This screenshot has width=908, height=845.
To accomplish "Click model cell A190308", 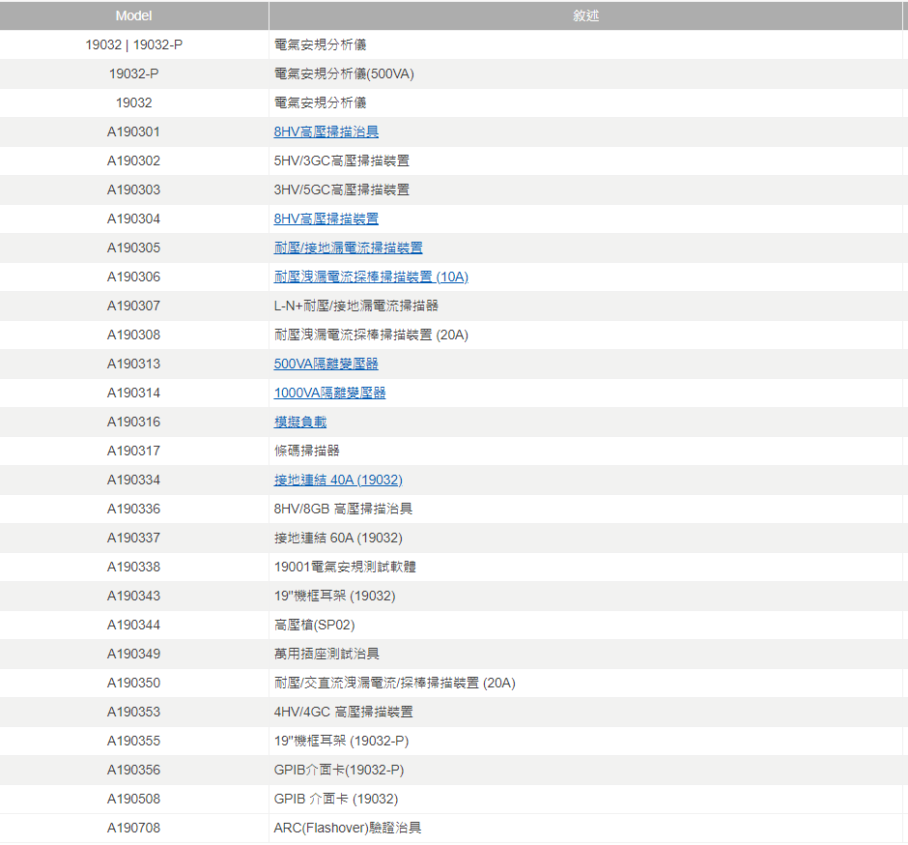I will click(x=133, y=335).
